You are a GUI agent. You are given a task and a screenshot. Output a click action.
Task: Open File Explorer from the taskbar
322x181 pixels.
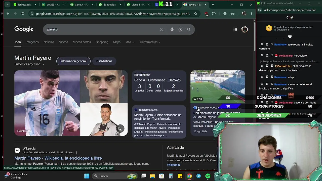[x=152, y=176]
